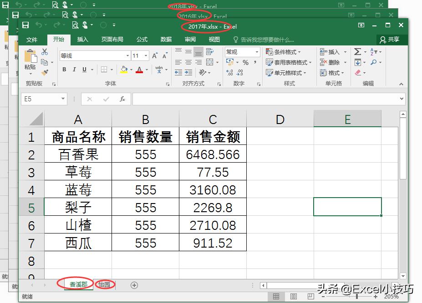Open the fill color bucket icon

tap(124, 70)
